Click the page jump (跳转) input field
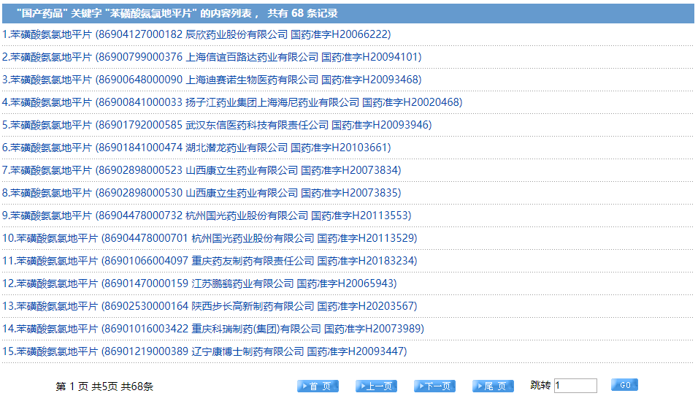The image size is (698, 404). 575,386
